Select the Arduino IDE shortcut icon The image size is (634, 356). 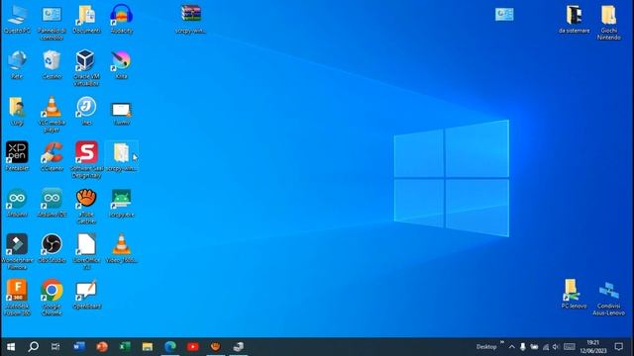pos(52,199)
